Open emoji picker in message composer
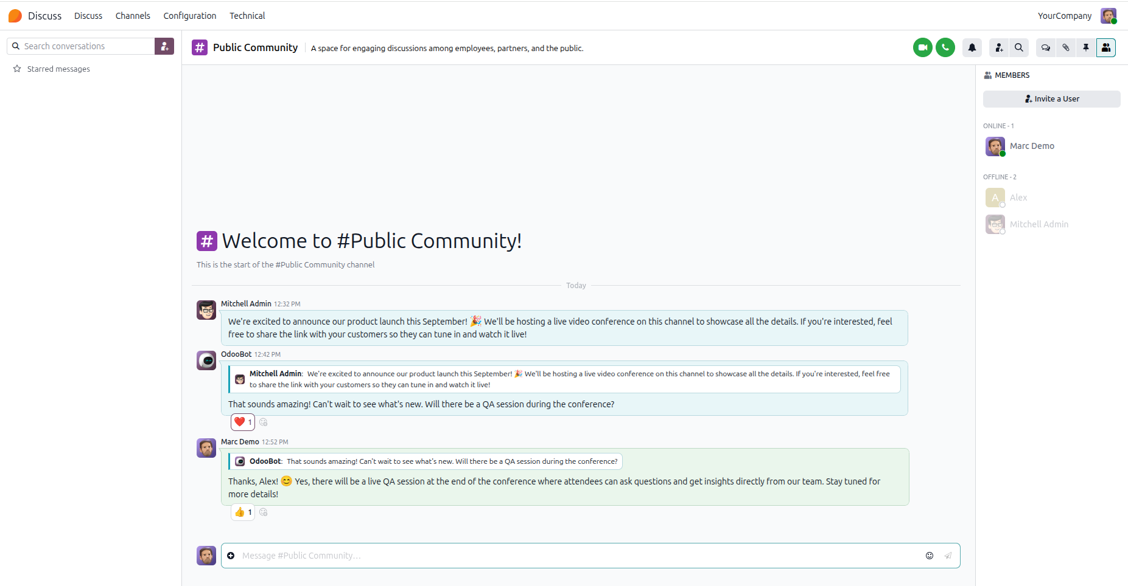This screenshot has height=586, width=1128. 929,556
